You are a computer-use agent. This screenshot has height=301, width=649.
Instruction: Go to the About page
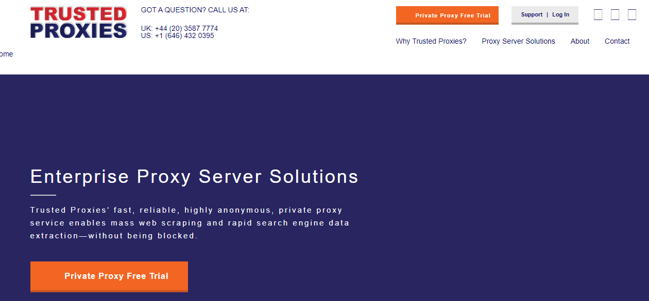point(580,41)
